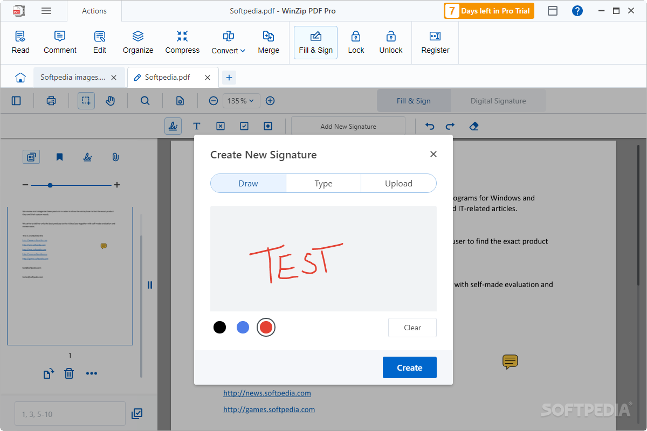Select the dot mark tool

point(268,126)
